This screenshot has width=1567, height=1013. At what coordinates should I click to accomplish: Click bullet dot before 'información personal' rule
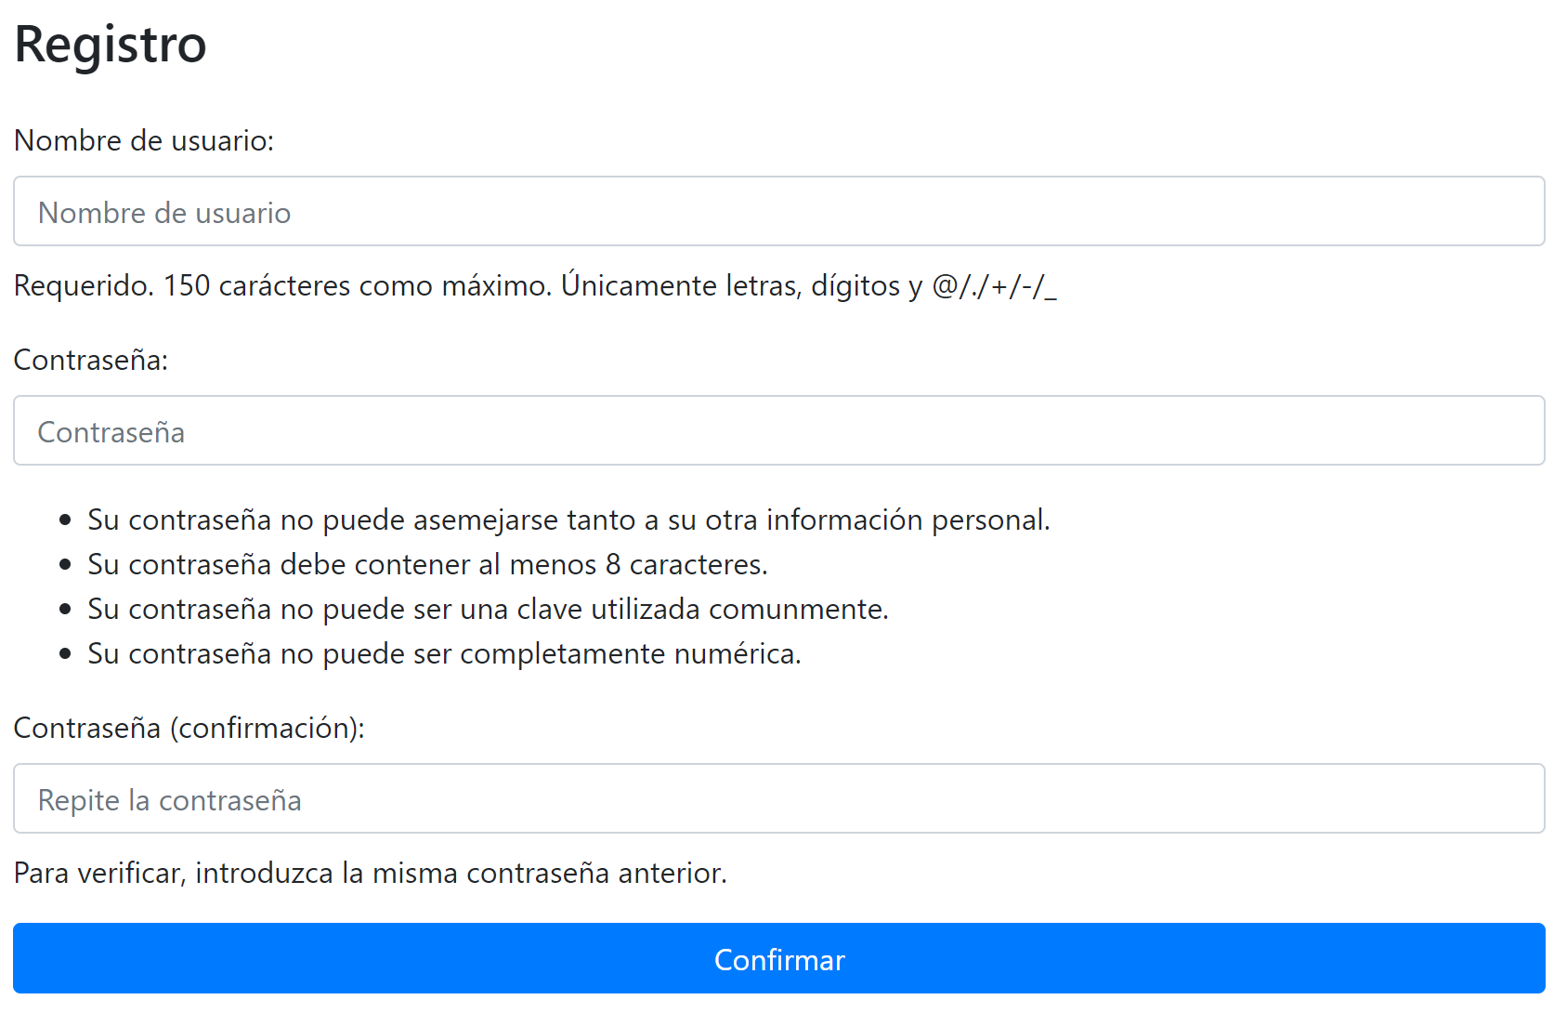65,520
